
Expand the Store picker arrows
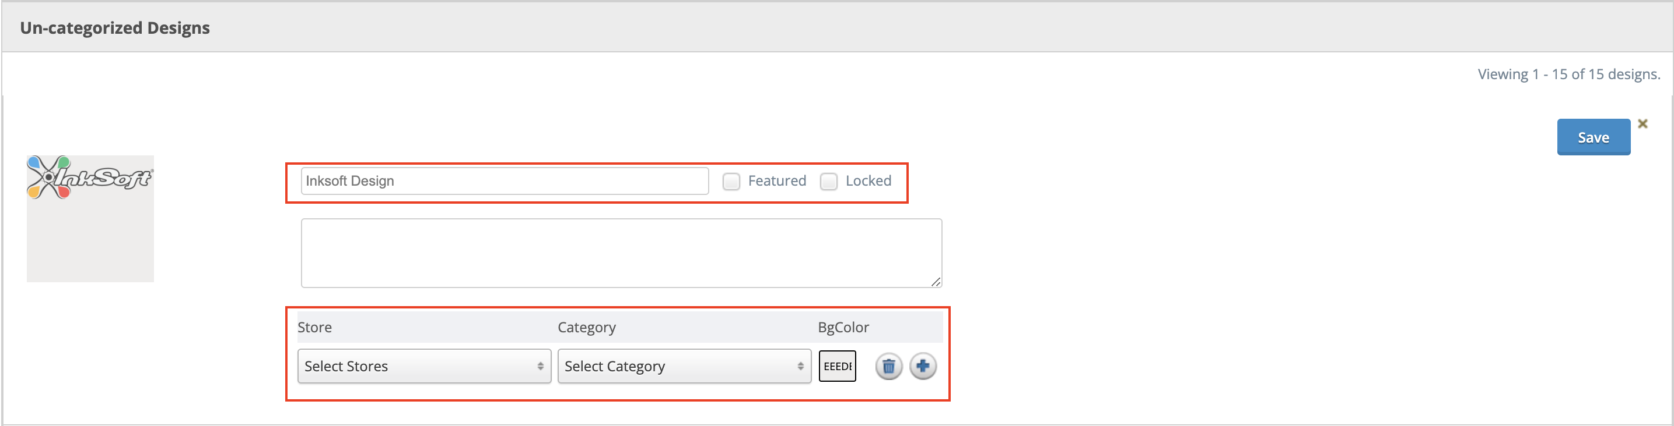[541, 366]
